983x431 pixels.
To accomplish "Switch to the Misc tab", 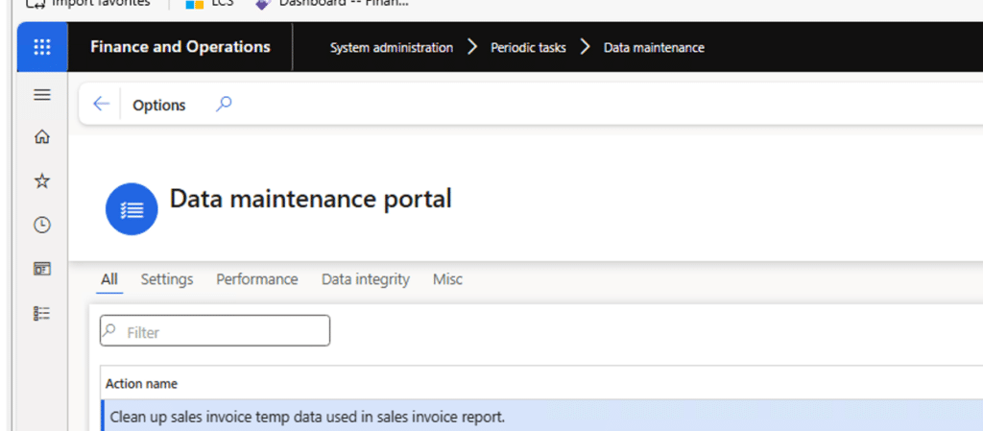I will click(447, 279).
